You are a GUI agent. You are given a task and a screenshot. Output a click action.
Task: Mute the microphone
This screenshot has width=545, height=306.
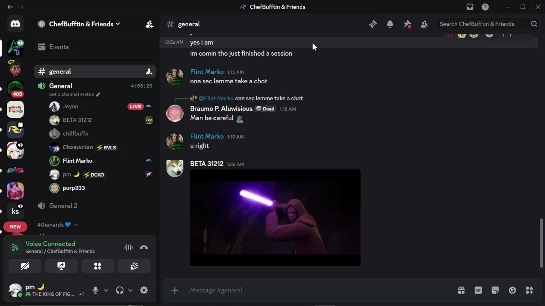click(95, 290)
